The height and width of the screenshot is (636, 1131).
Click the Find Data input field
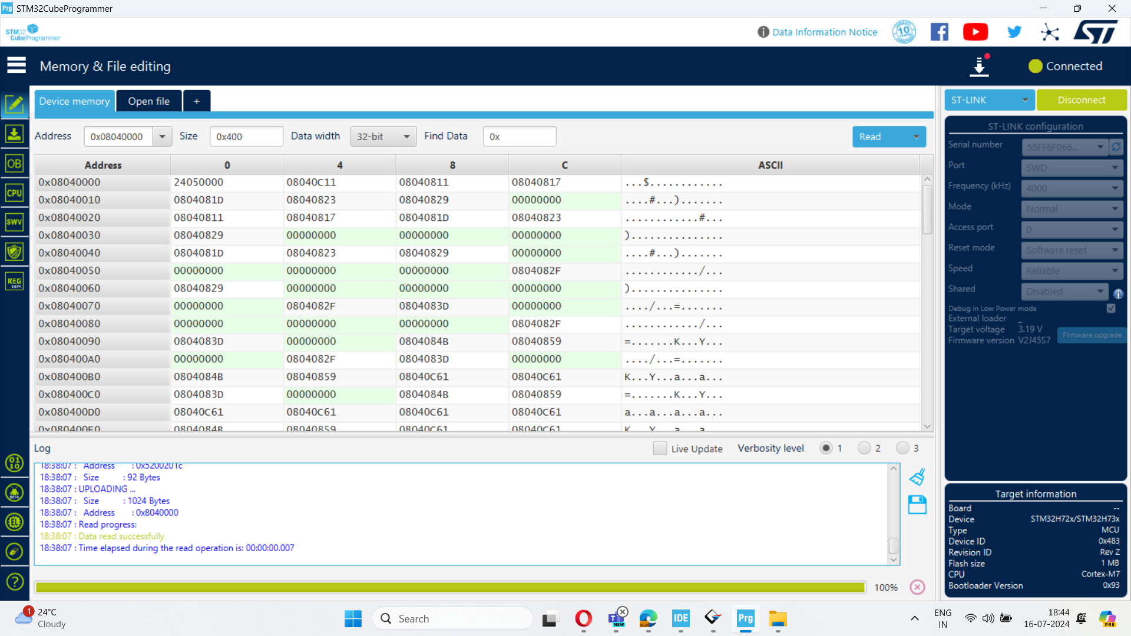click(519, 137)
